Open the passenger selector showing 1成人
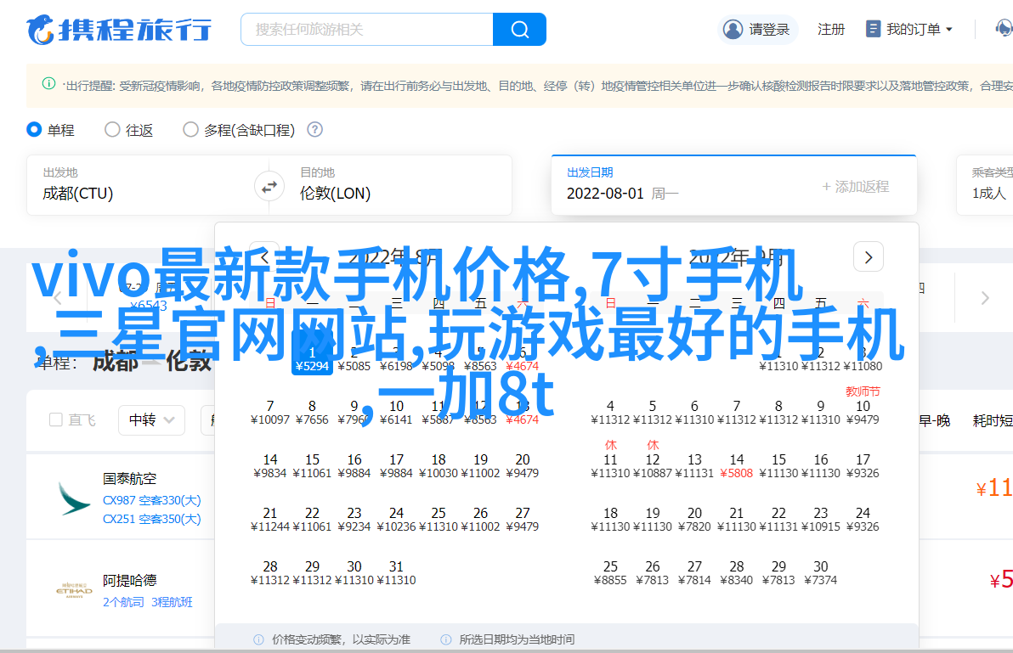The width and height of the screenshot is (1013, 653). tap(988, 185)
